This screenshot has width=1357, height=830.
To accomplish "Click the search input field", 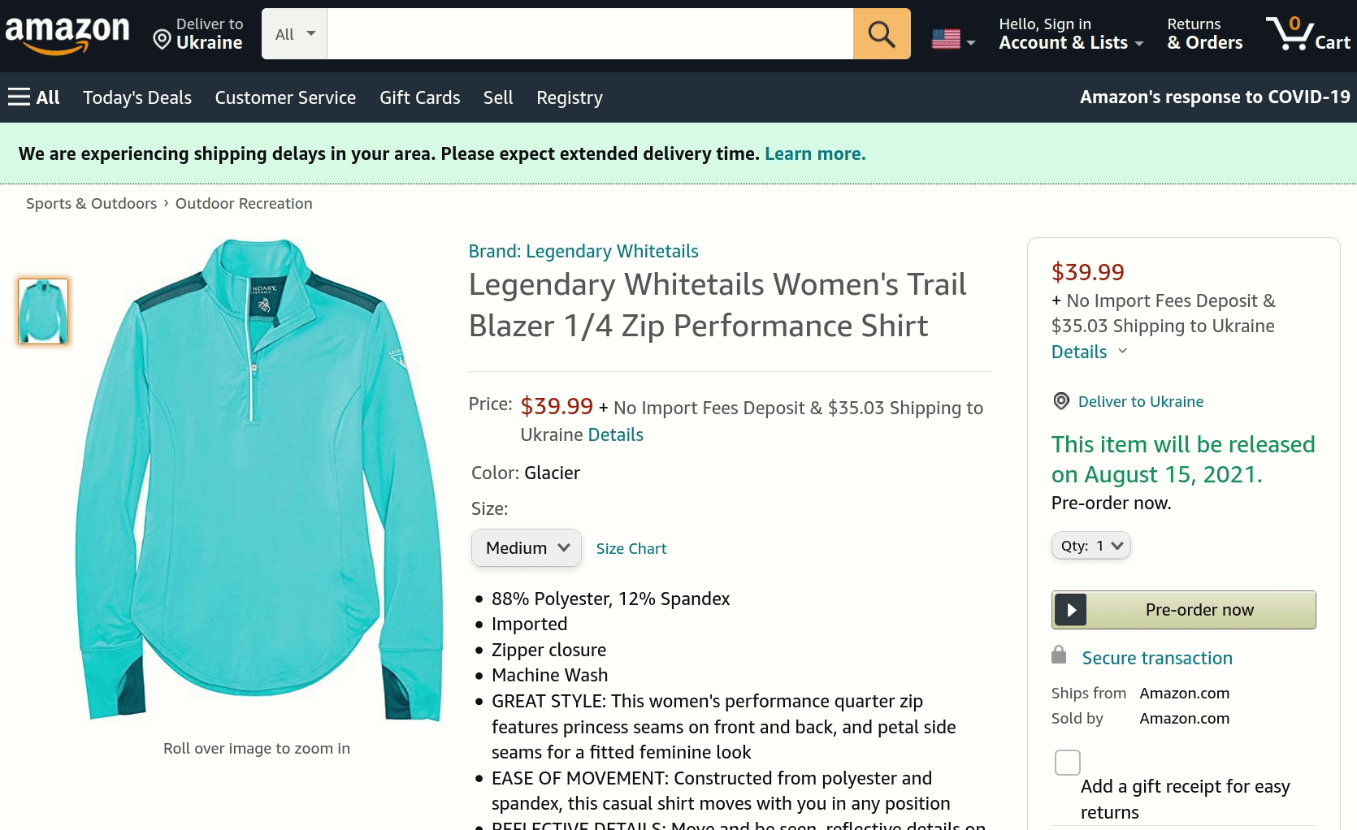I will [589, 33].
